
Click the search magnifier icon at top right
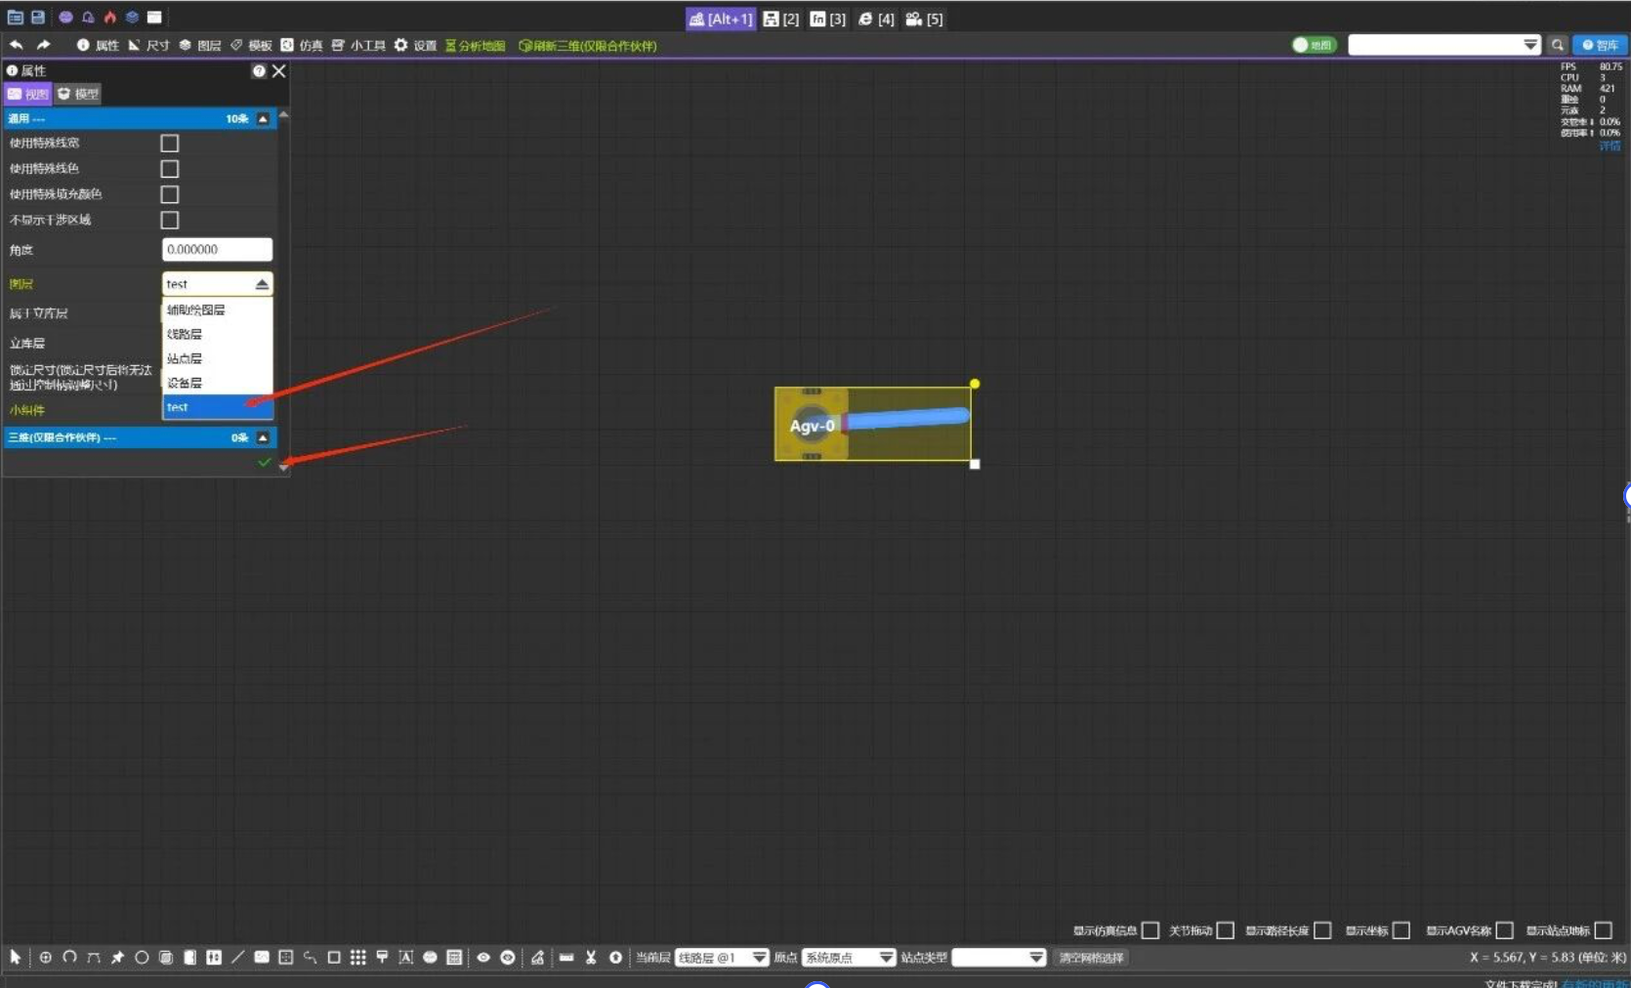[1558, 45]
